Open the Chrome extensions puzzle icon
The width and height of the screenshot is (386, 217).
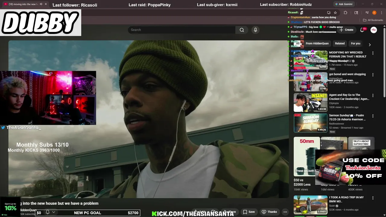(x=346, y=13)
